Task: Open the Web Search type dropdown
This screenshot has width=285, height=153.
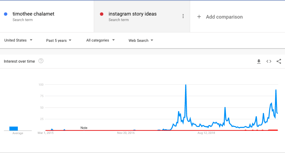Action: 141,40
